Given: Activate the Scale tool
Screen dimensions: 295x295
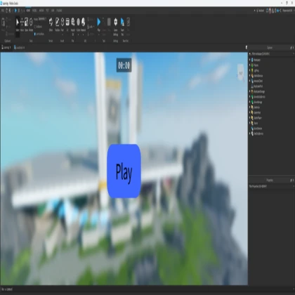Looking at the screenshot, I should pos(27,25).
